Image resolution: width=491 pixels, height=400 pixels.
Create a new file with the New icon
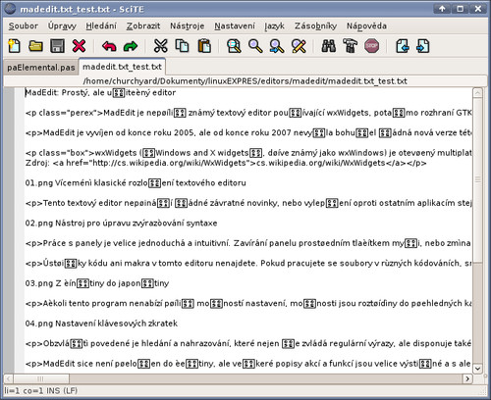click(x=14, y=46)
